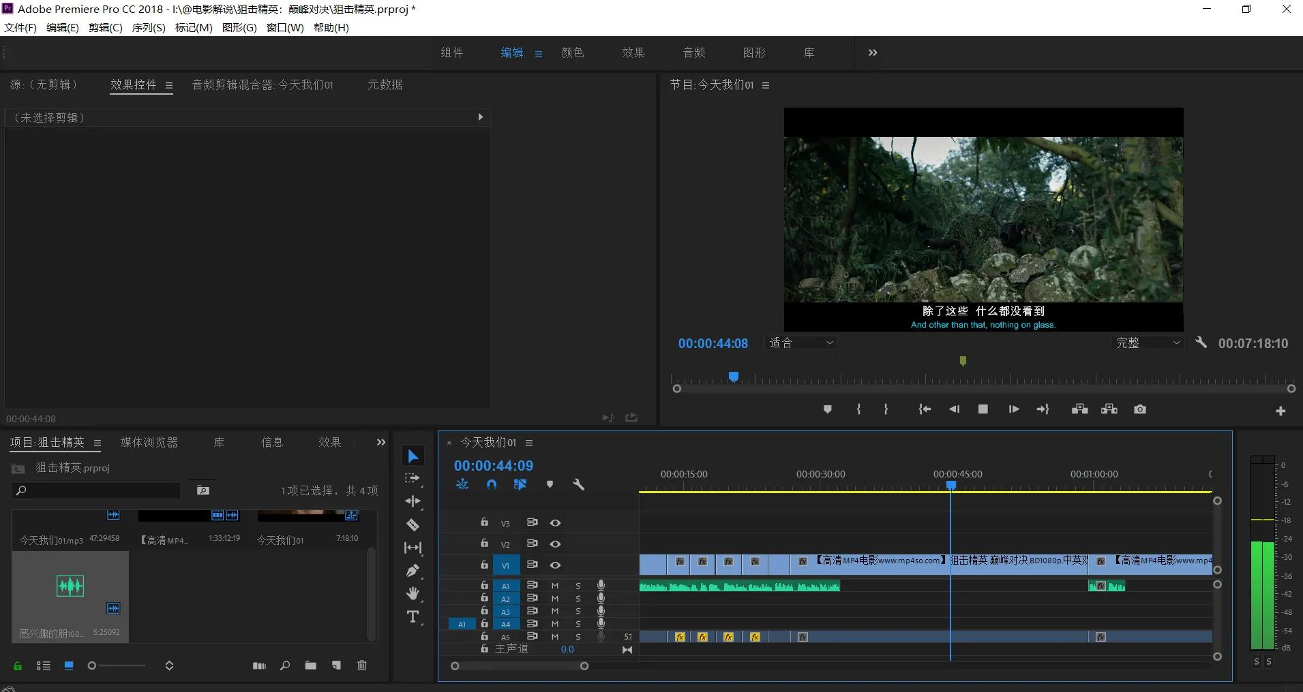Open the 序列(S) menu

(x=149, y=27)
